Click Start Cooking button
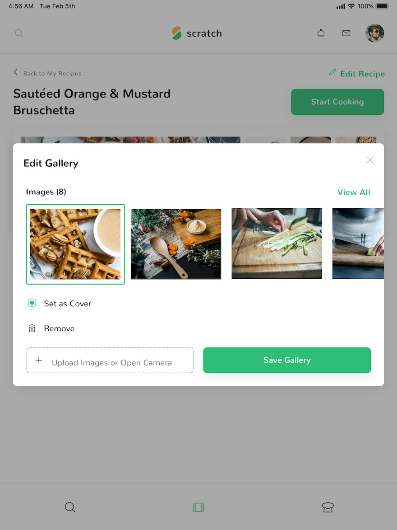397x530 pixels. tap(337, 102)
